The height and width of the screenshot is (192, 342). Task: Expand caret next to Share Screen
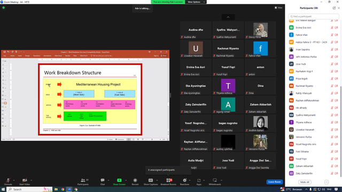126,180
